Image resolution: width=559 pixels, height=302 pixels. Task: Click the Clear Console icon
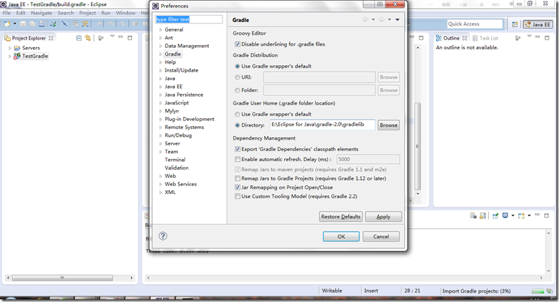473,215
